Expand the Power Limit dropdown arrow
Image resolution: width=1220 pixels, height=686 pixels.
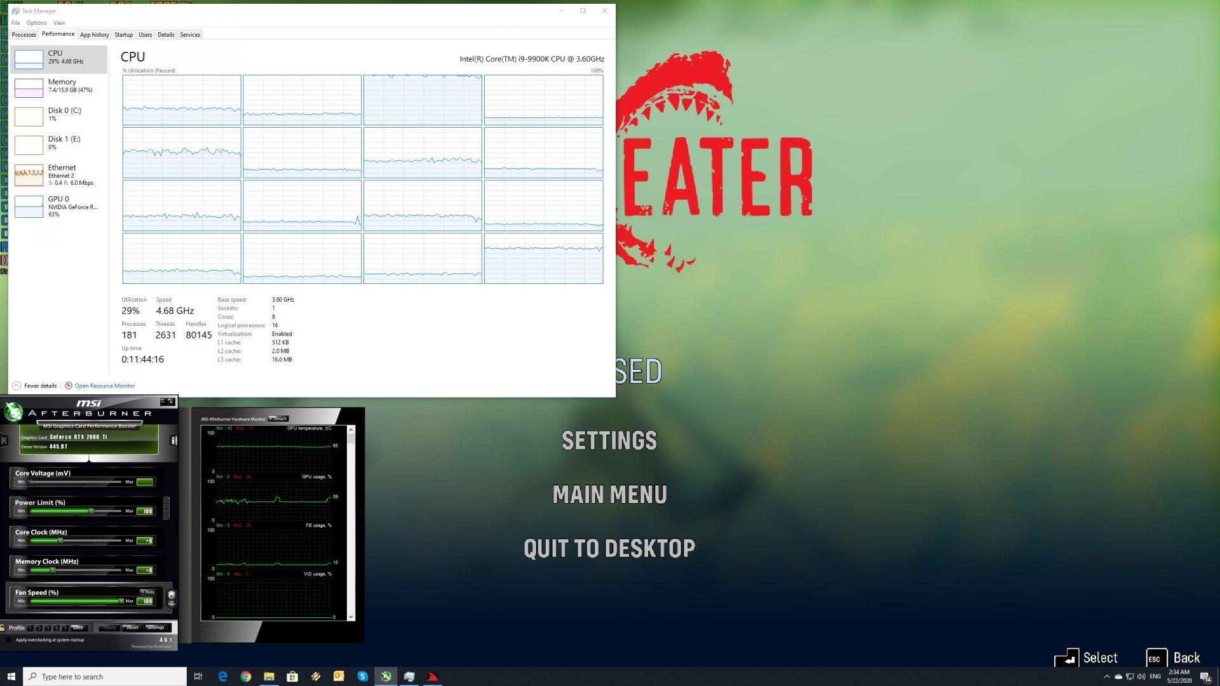click(x=166, y=508)
